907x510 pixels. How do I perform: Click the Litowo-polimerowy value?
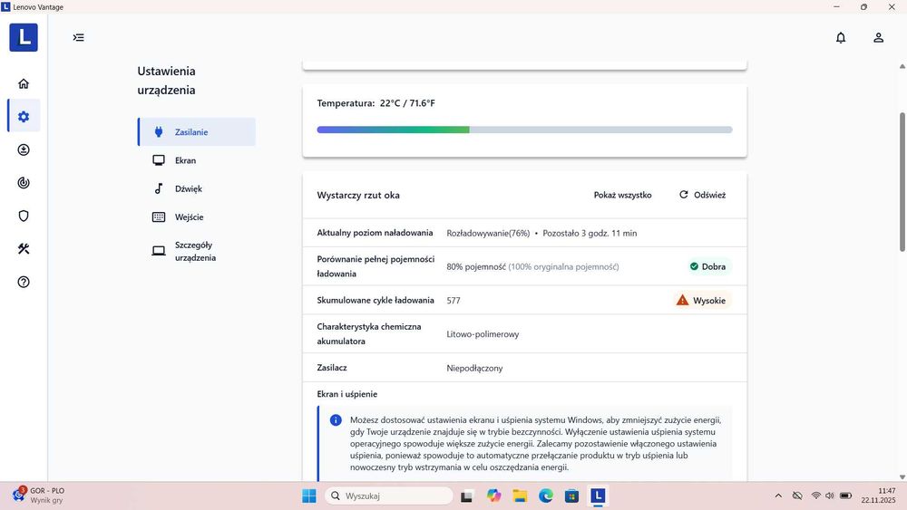click(483, 334)
